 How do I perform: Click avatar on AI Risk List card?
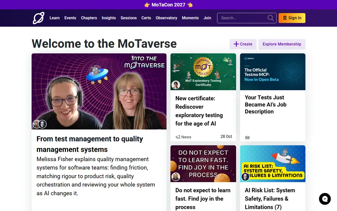245,177
